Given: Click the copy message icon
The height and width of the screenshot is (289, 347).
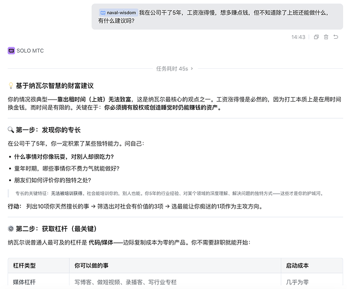Looking at the screenshot, I should [316, 37].
